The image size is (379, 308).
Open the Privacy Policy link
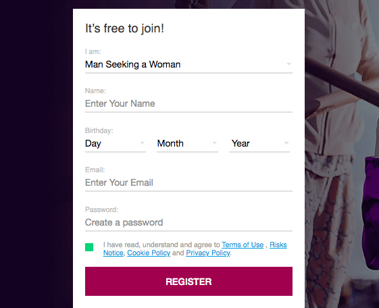[208, 253]
